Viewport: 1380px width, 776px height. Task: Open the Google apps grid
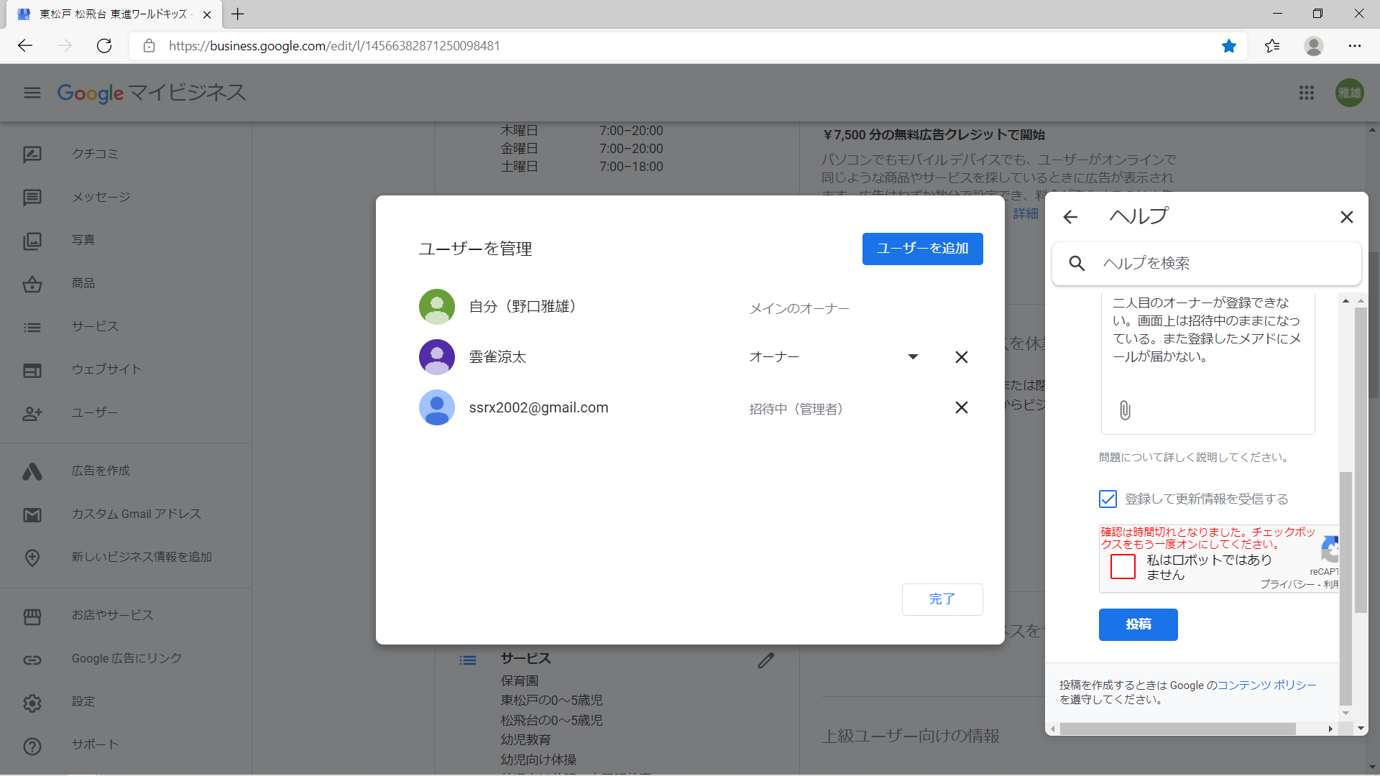click(1307, 93)
